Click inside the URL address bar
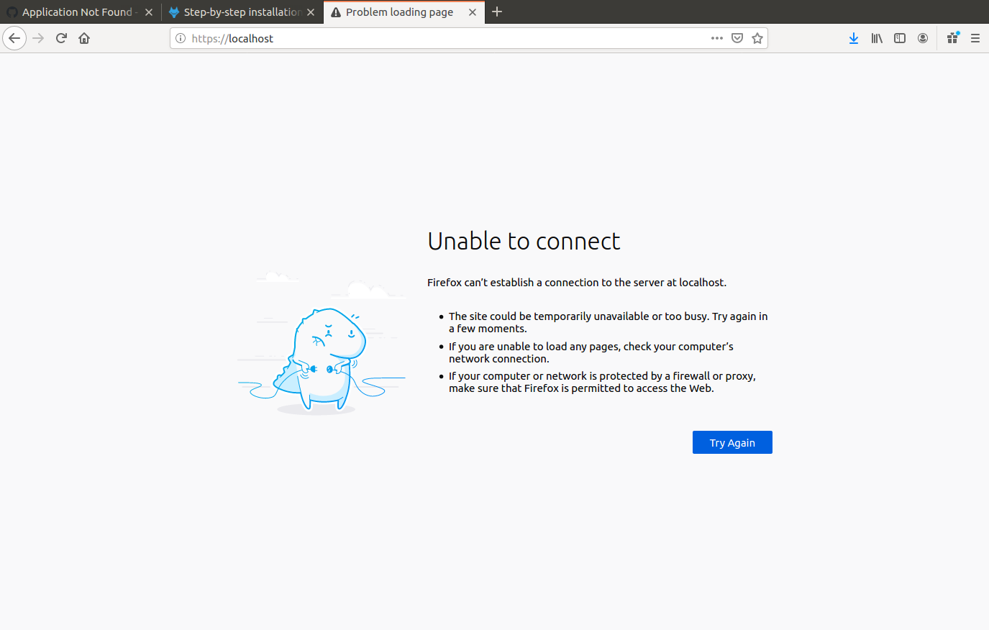The height and width of the screenshot is (630, 989). coord(432,38)
